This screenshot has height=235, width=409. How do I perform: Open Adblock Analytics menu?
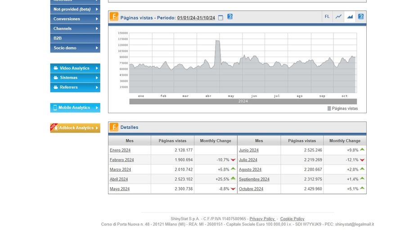[75, 128]
